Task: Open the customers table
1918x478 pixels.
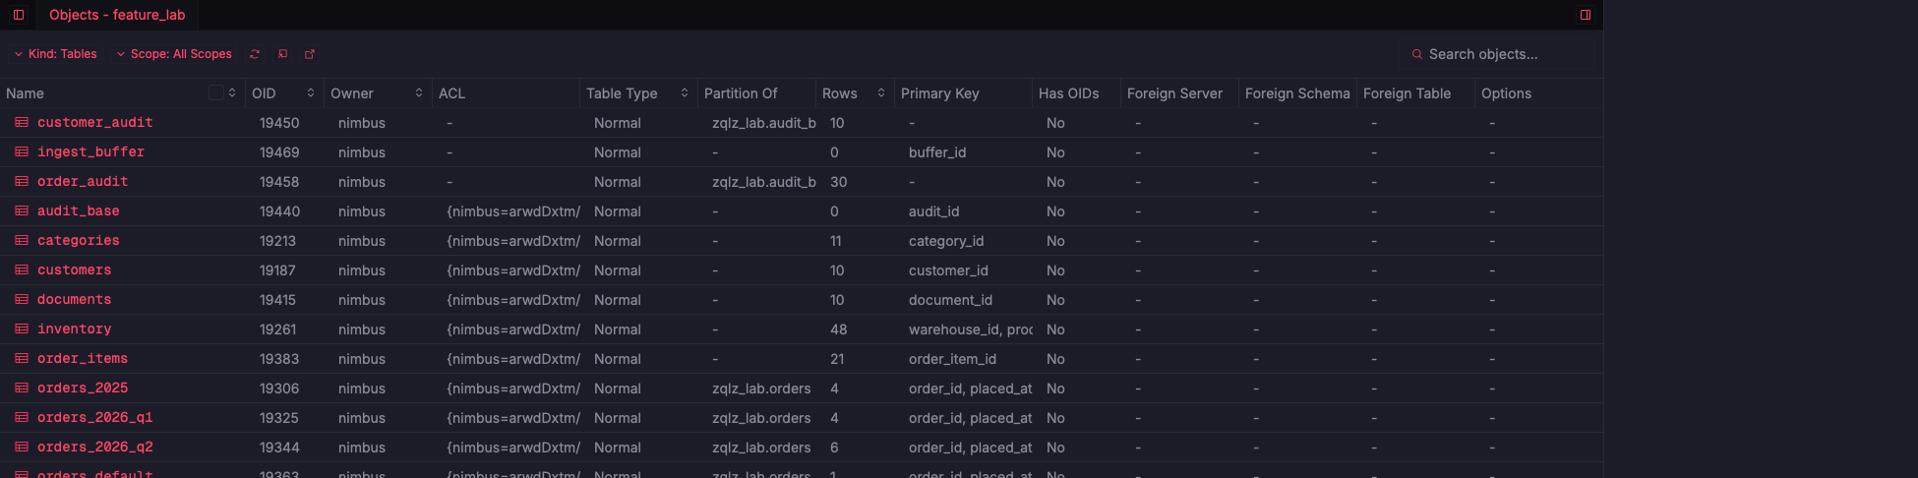Action: click(75, 270)
